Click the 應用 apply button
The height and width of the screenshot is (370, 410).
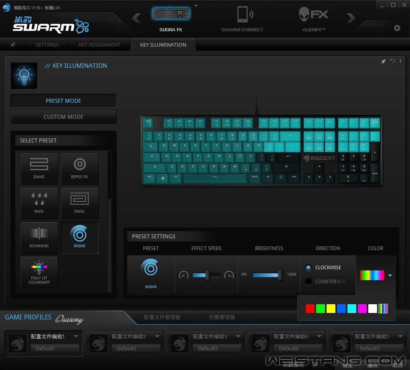coord(372,365)
